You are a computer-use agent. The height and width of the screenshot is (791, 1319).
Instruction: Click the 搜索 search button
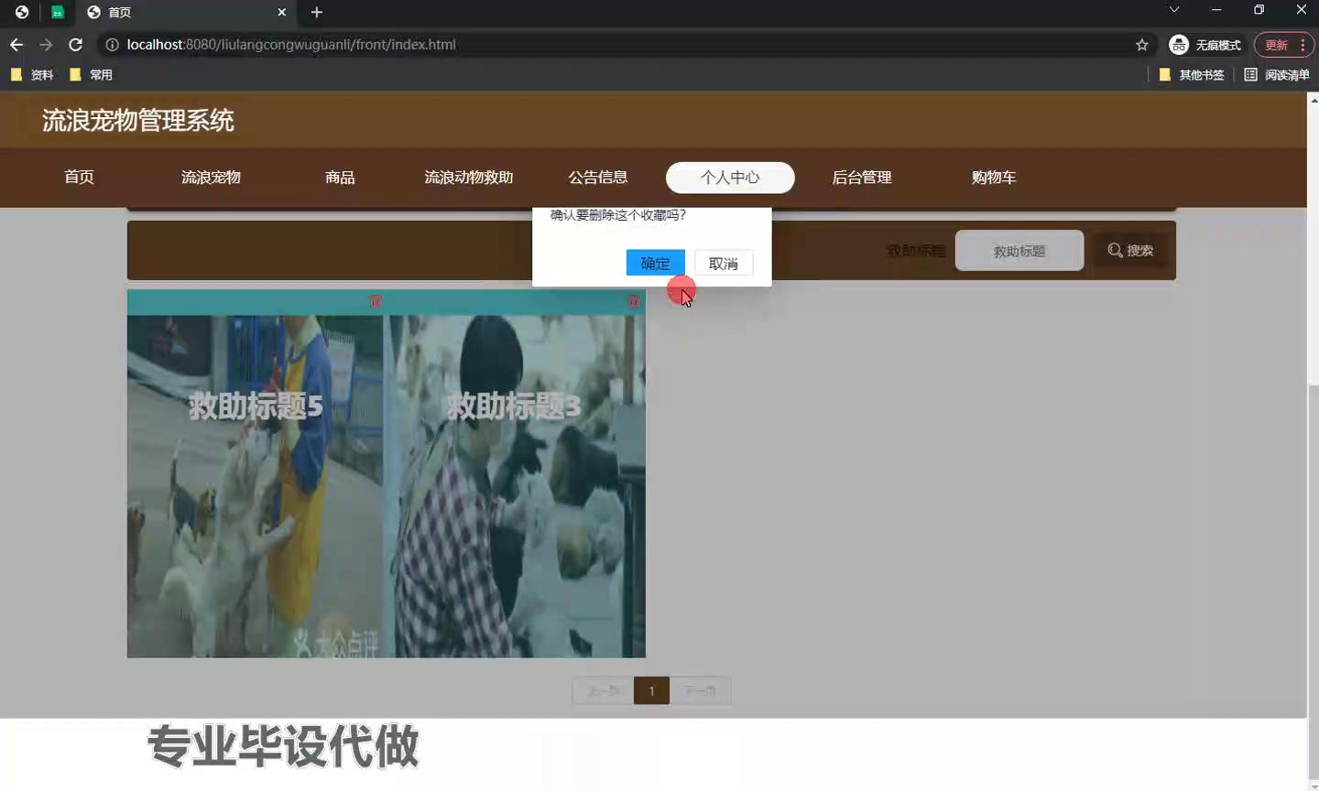[1130, 251]
